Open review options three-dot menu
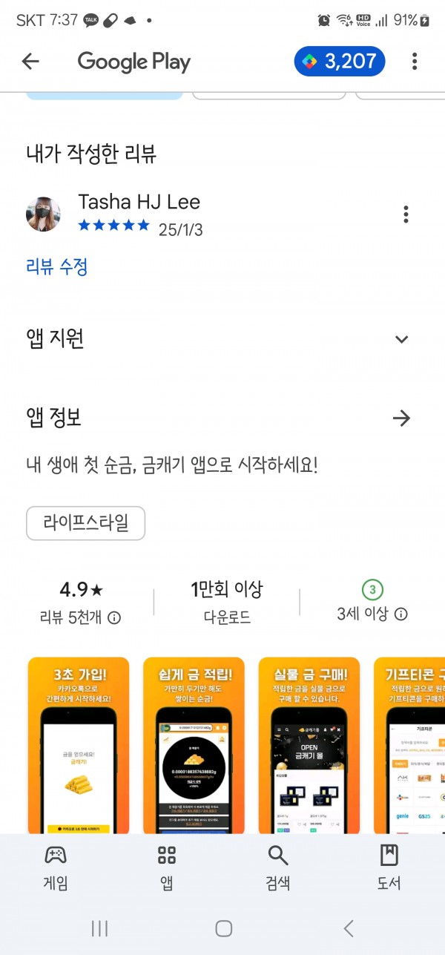 point(406,214)
